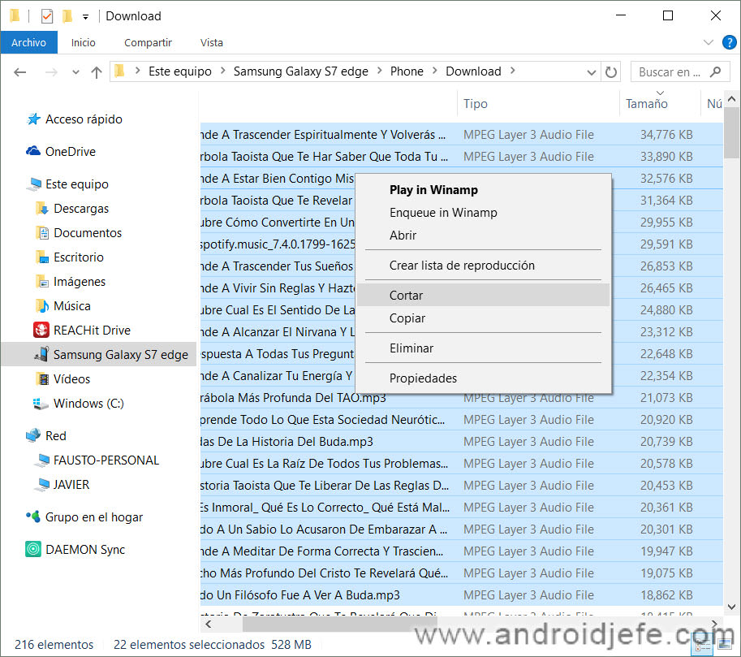
Task: Choose Play in Winamp menu entry
Action: click(433, 190)
